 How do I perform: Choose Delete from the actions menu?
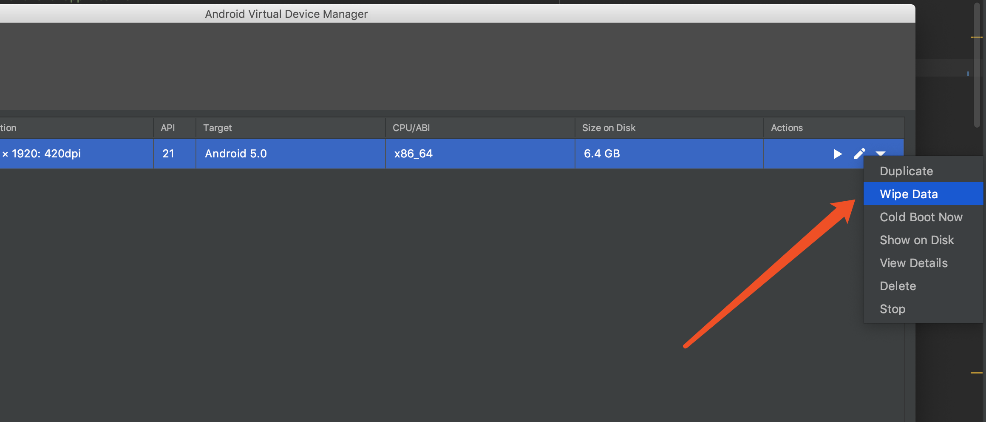pyautogui.click(x=923, y=286)
